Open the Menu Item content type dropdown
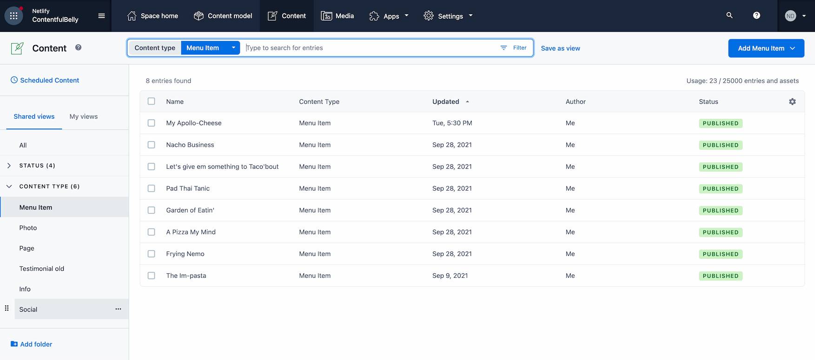The width and height of the screenshot is (815, 360). [x=210, y=48]
